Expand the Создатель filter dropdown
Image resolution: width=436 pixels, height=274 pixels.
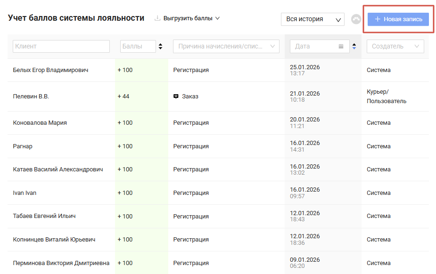395,46
